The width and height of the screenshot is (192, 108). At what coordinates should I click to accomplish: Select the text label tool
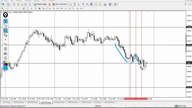(x=35, y=8)
